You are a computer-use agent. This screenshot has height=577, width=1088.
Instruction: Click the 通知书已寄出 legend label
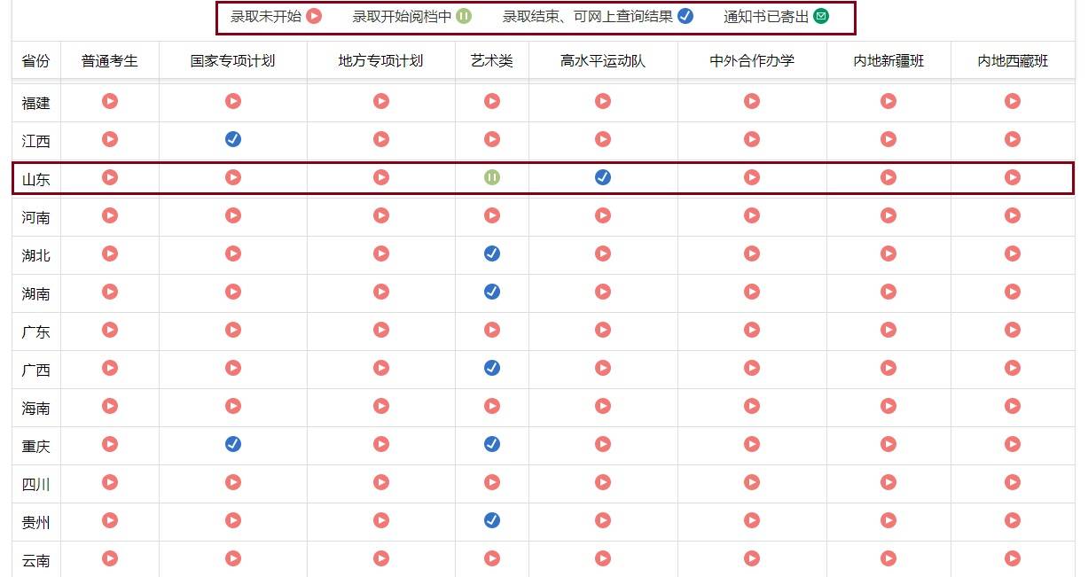(x=768, y=16)
